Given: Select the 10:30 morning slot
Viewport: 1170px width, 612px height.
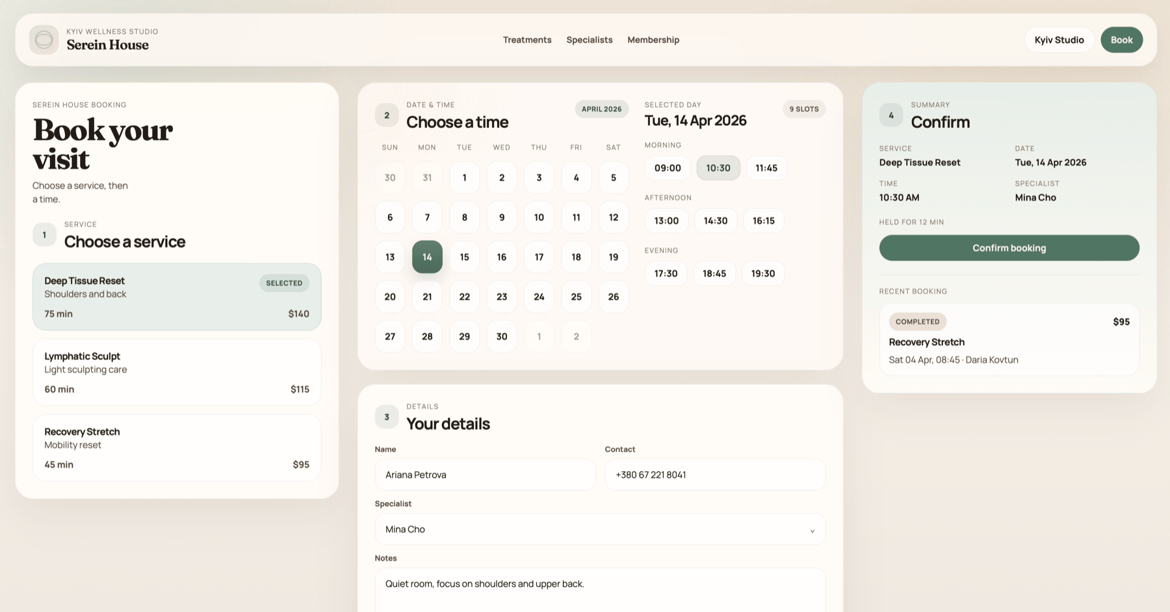Looking at the screenshot, I should point(718,168).
